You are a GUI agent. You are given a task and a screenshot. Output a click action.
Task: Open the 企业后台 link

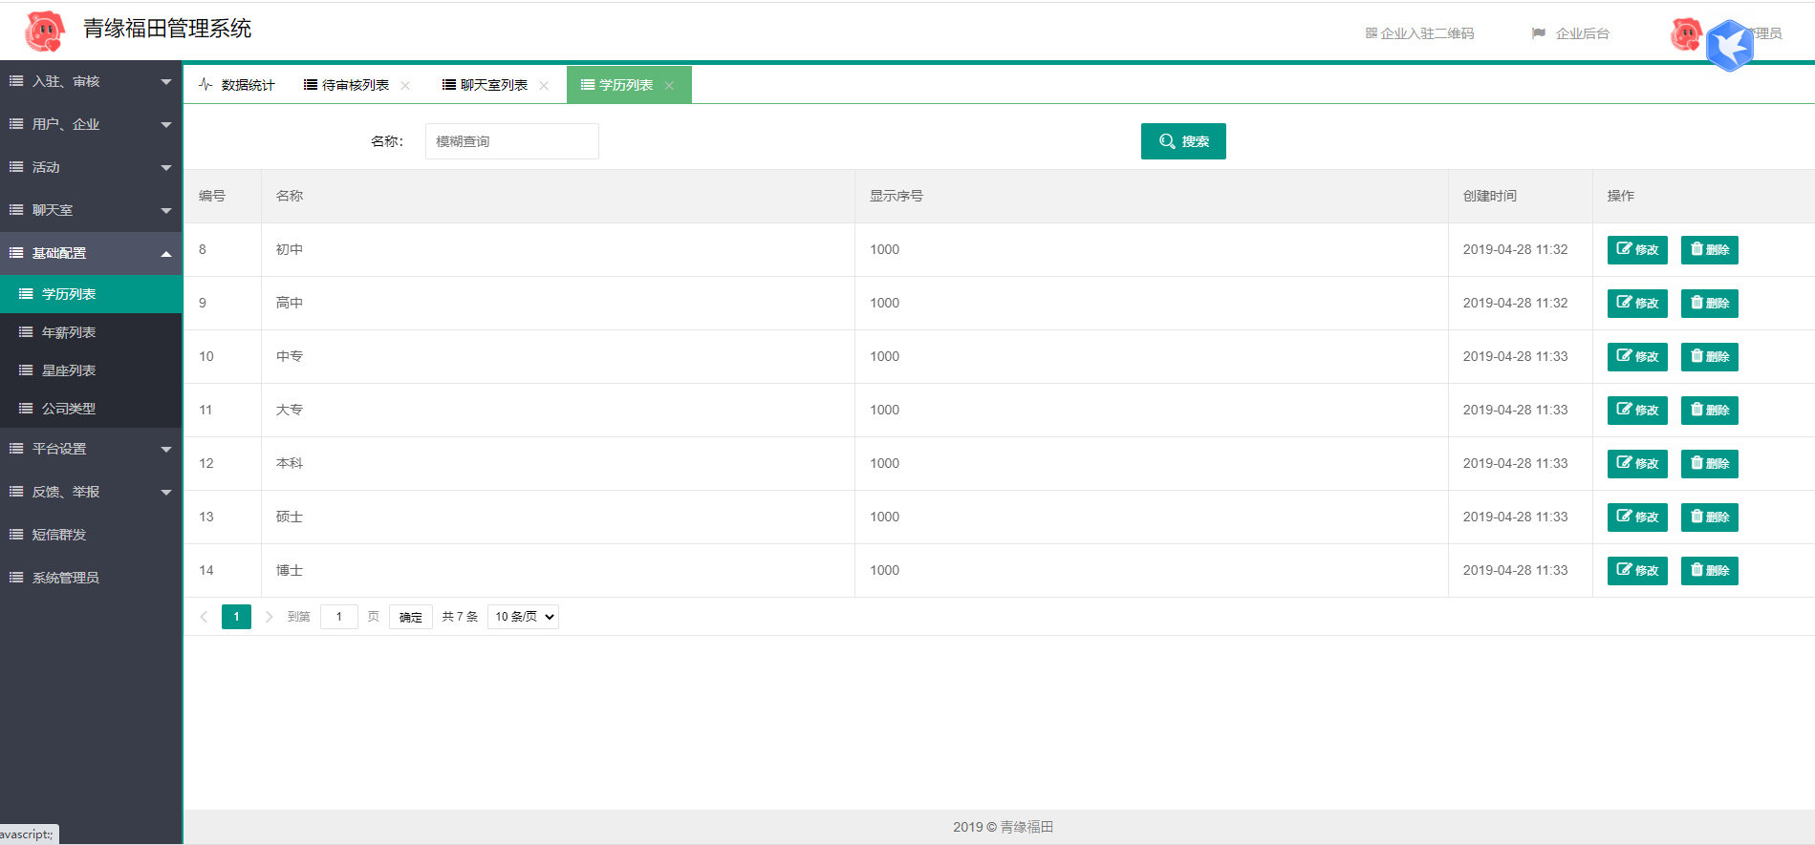1571,33
